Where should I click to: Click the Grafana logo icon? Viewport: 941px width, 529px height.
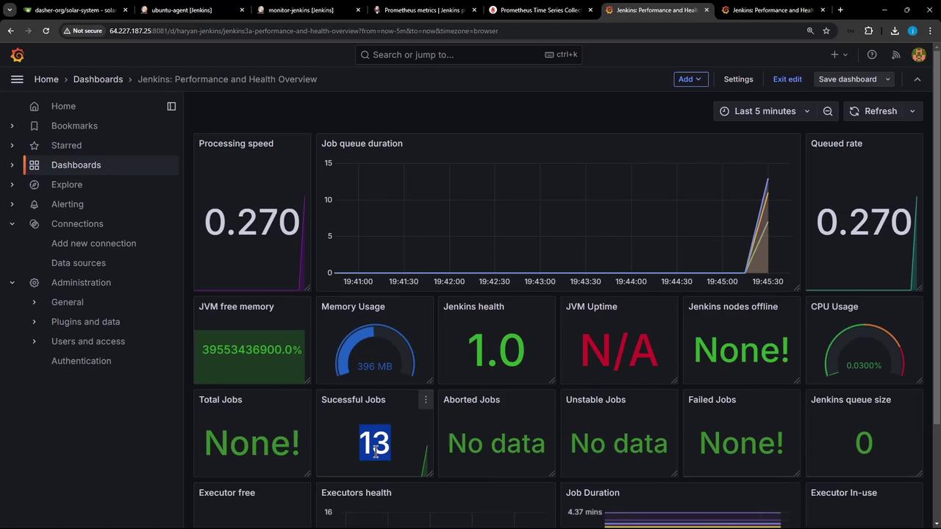18,55
